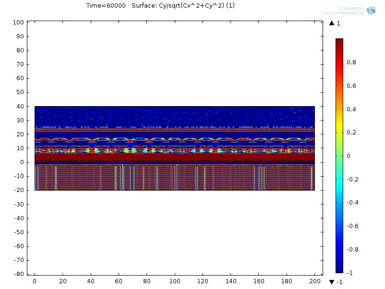The height and width of the screenshot is (289, 385).
Task: Click the COMSOL cube logo icon
Action: pos(371,11)
